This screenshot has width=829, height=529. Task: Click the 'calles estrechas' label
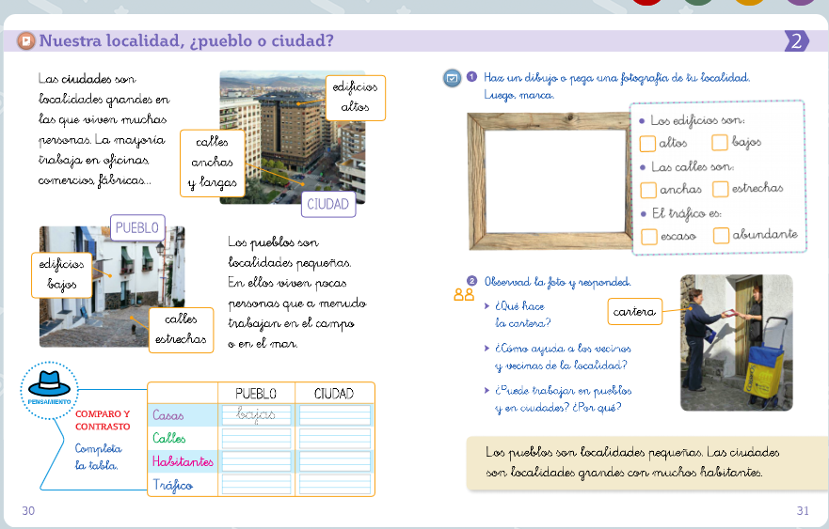tap(181, 330)
